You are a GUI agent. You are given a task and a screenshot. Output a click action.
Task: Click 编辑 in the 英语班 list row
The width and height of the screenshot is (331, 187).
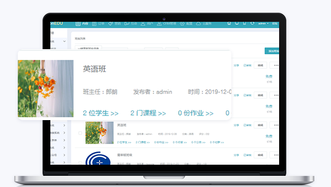click(260, 125)
